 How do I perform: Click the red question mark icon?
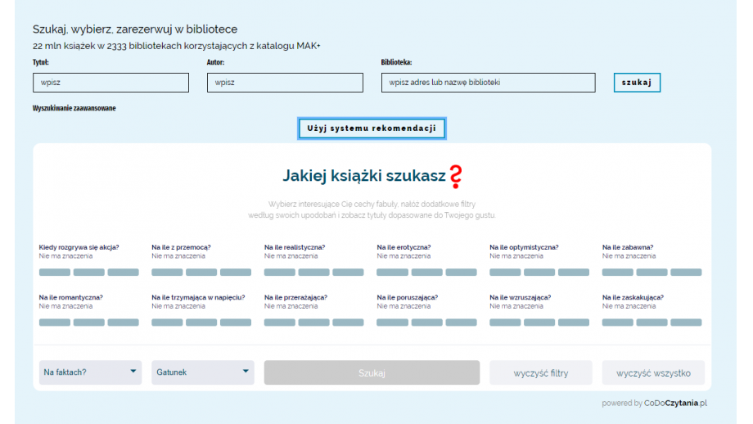tap(456, 175)
